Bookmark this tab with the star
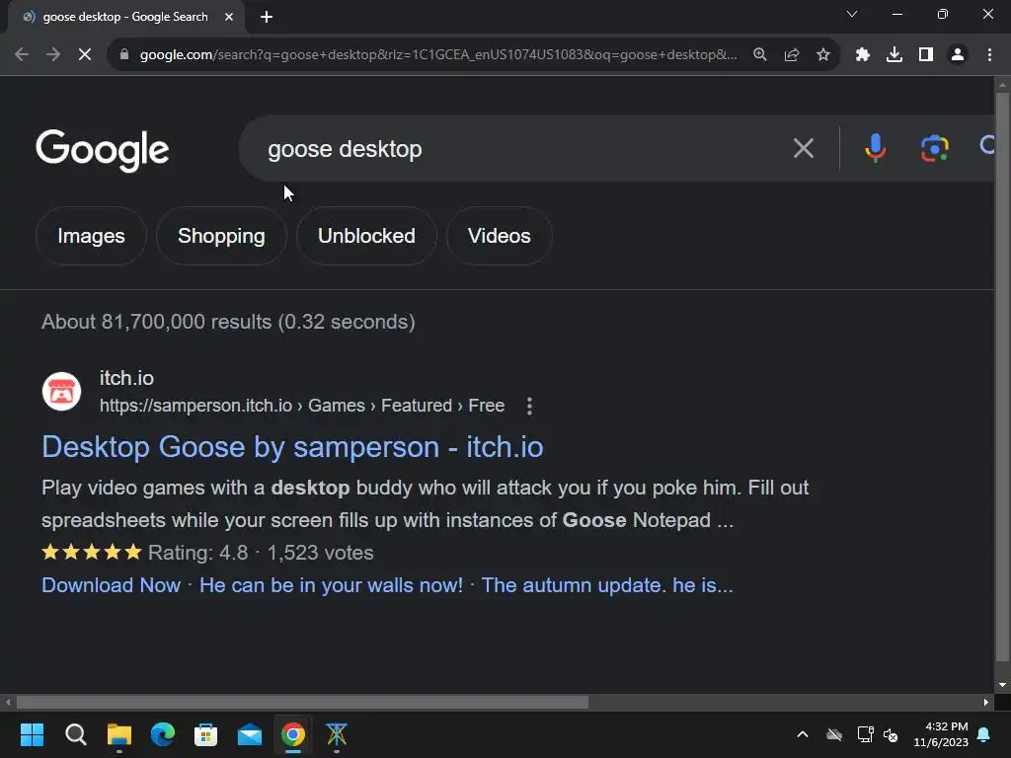This screenshot has height=758, width=1011. 823,55
